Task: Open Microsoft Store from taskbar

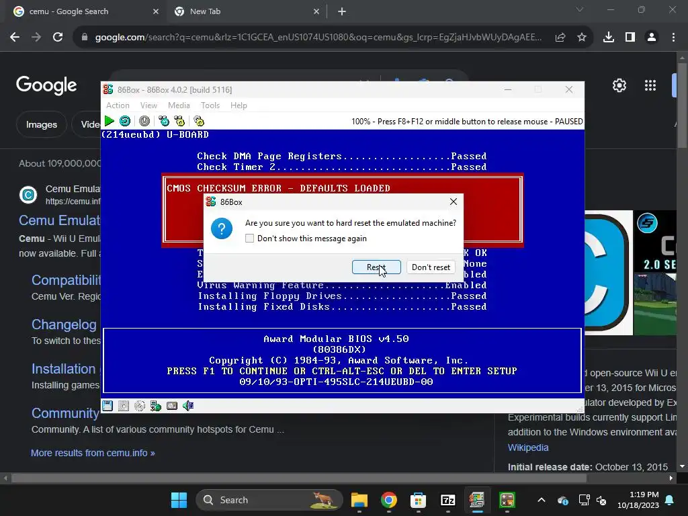Action: [x=418, y=500]
